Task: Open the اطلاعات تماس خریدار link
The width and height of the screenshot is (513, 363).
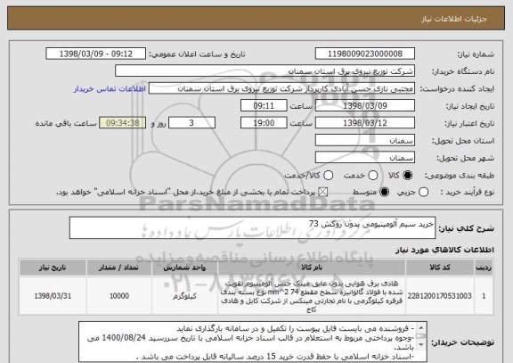Action: 110,89
